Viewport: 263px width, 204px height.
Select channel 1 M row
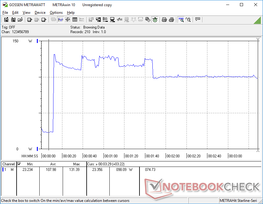point(8,170)
